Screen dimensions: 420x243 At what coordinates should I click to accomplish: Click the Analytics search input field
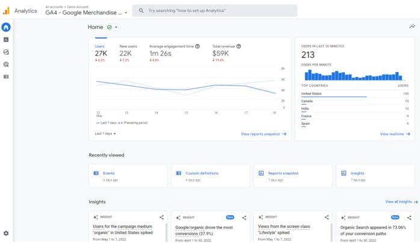click(x=215, y=10)
